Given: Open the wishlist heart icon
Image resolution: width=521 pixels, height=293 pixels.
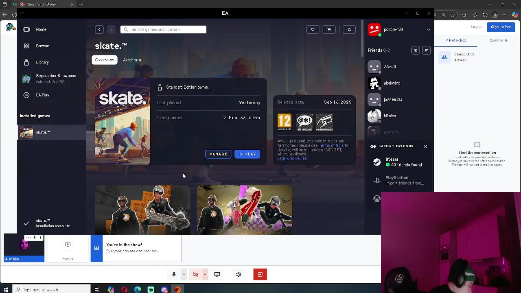Looking at the screenshot, I should (x=313, y=29).
